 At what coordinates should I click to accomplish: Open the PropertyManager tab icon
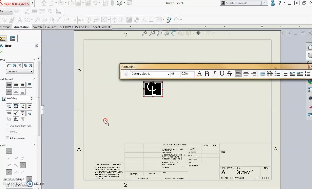point(13,38)
